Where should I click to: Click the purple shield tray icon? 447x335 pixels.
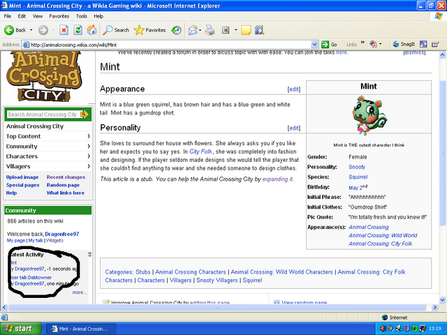[x=406, y=329]
